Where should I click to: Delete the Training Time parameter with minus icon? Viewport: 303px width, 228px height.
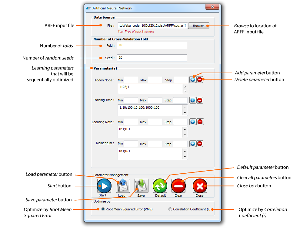pos(200,100)
